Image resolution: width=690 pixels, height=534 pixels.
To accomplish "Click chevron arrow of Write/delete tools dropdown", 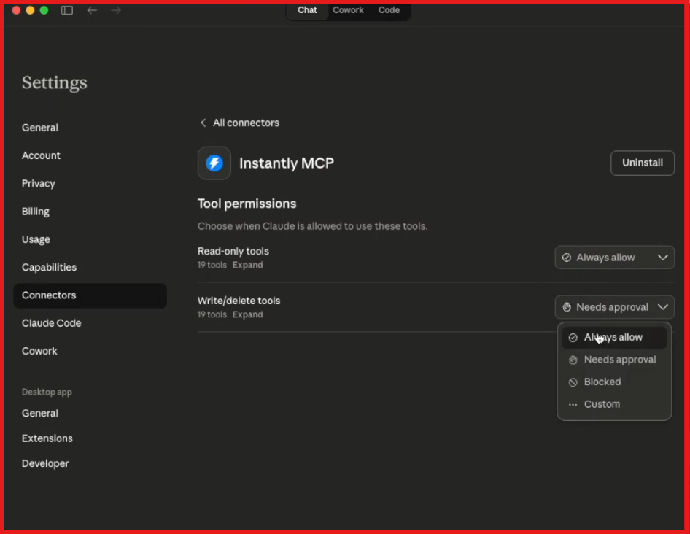I will point(663,307).
